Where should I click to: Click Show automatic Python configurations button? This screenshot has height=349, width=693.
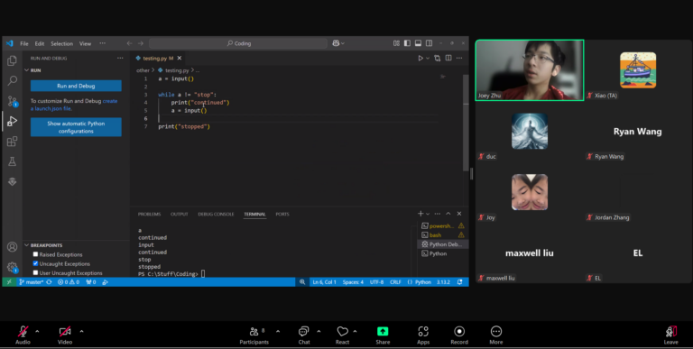[76, 127]
